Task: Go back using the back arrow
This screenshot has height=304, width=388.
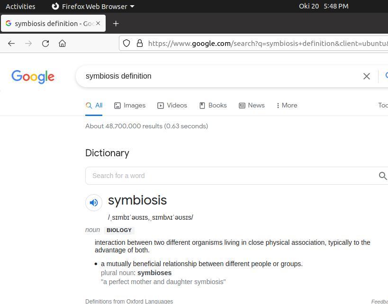Action: (11, 44)
